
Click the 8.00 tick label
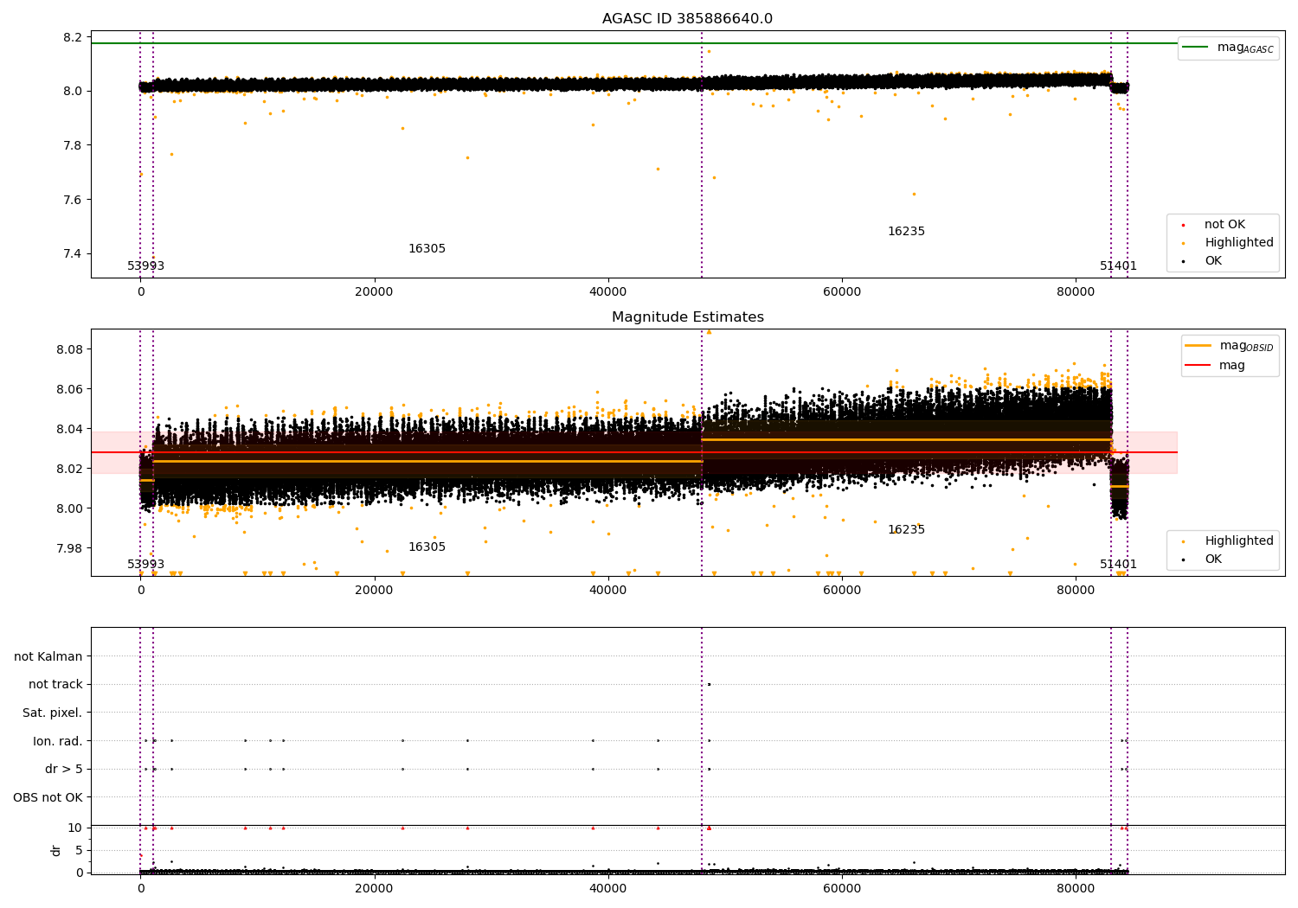coord(70,508)
